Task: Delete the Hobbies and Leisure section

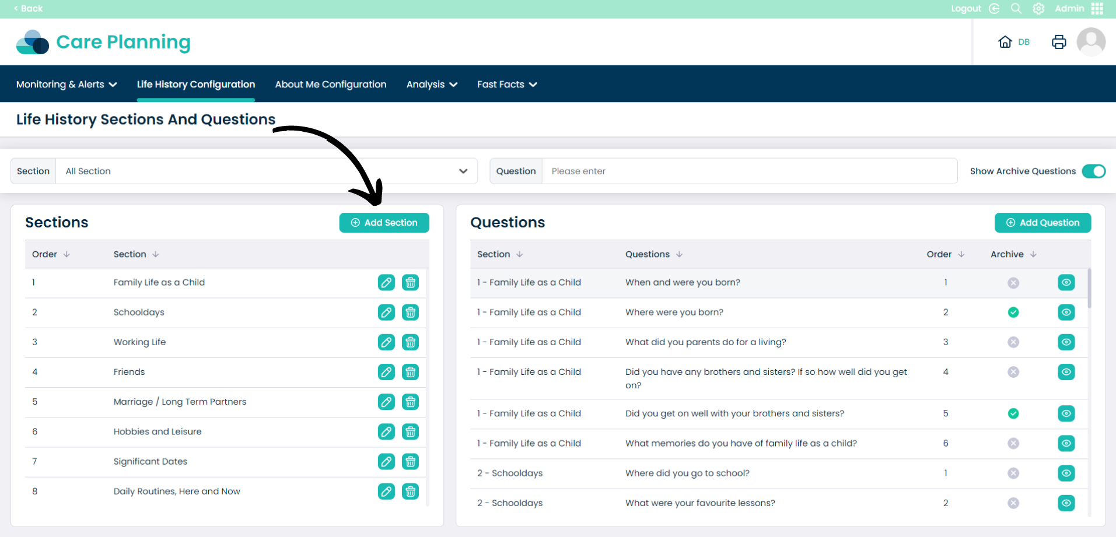Action: 411,431
